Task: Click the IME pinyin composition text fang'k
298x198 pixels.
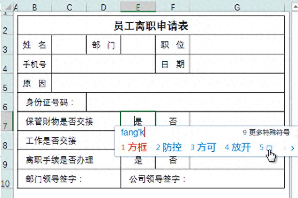Action: pyautogui.click(x=133, y=132)
